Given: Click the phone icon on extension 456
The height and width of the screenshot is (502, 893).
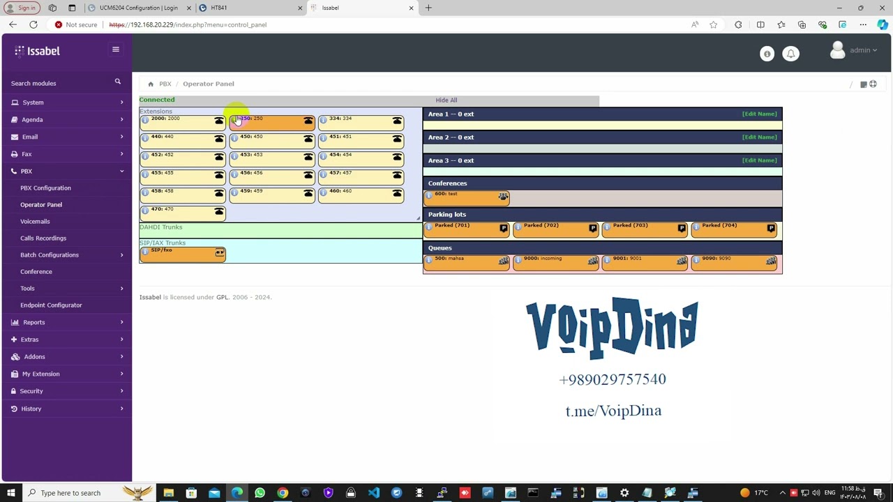Looking at the screenshot, I should (308, 176).
